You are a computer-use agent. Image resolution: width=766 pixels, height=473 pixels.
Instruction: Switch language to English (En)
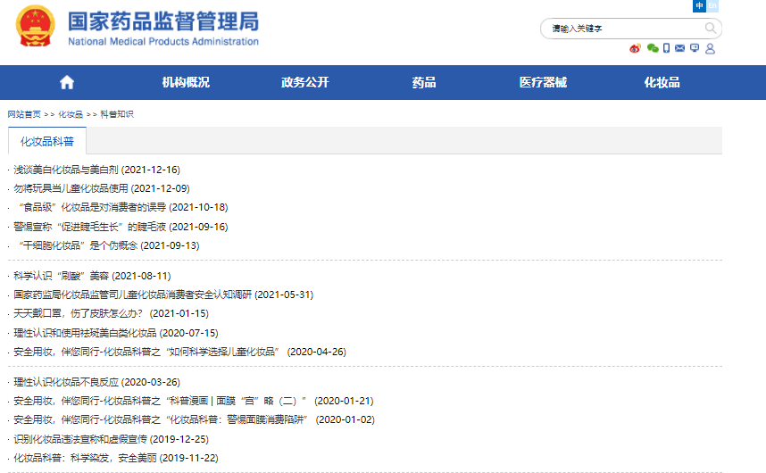coord(712,6)
